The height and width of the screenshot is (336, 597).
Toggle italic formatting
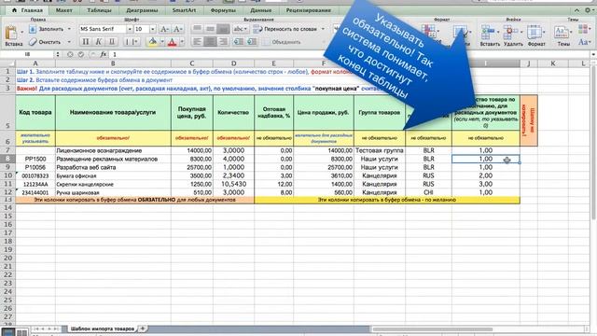click(x=99, y=42)
